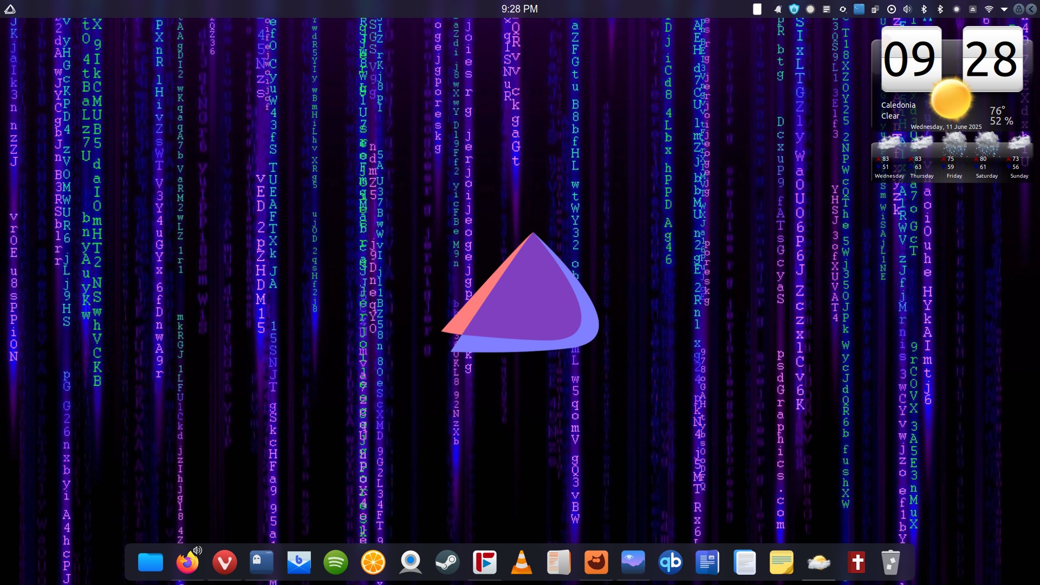Open the volume speaker tray icon
Screen dimensions: 1040x585
click(908, 9)
